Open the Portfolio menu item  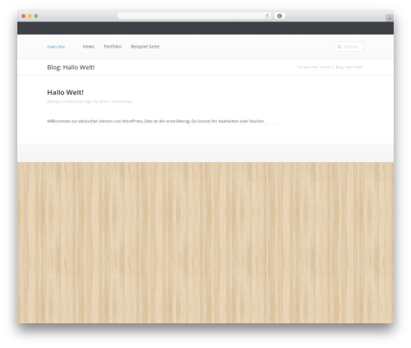click(113, 47)
